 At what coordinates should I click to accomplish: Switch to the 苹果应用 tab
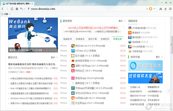click(x=117, y=39)
